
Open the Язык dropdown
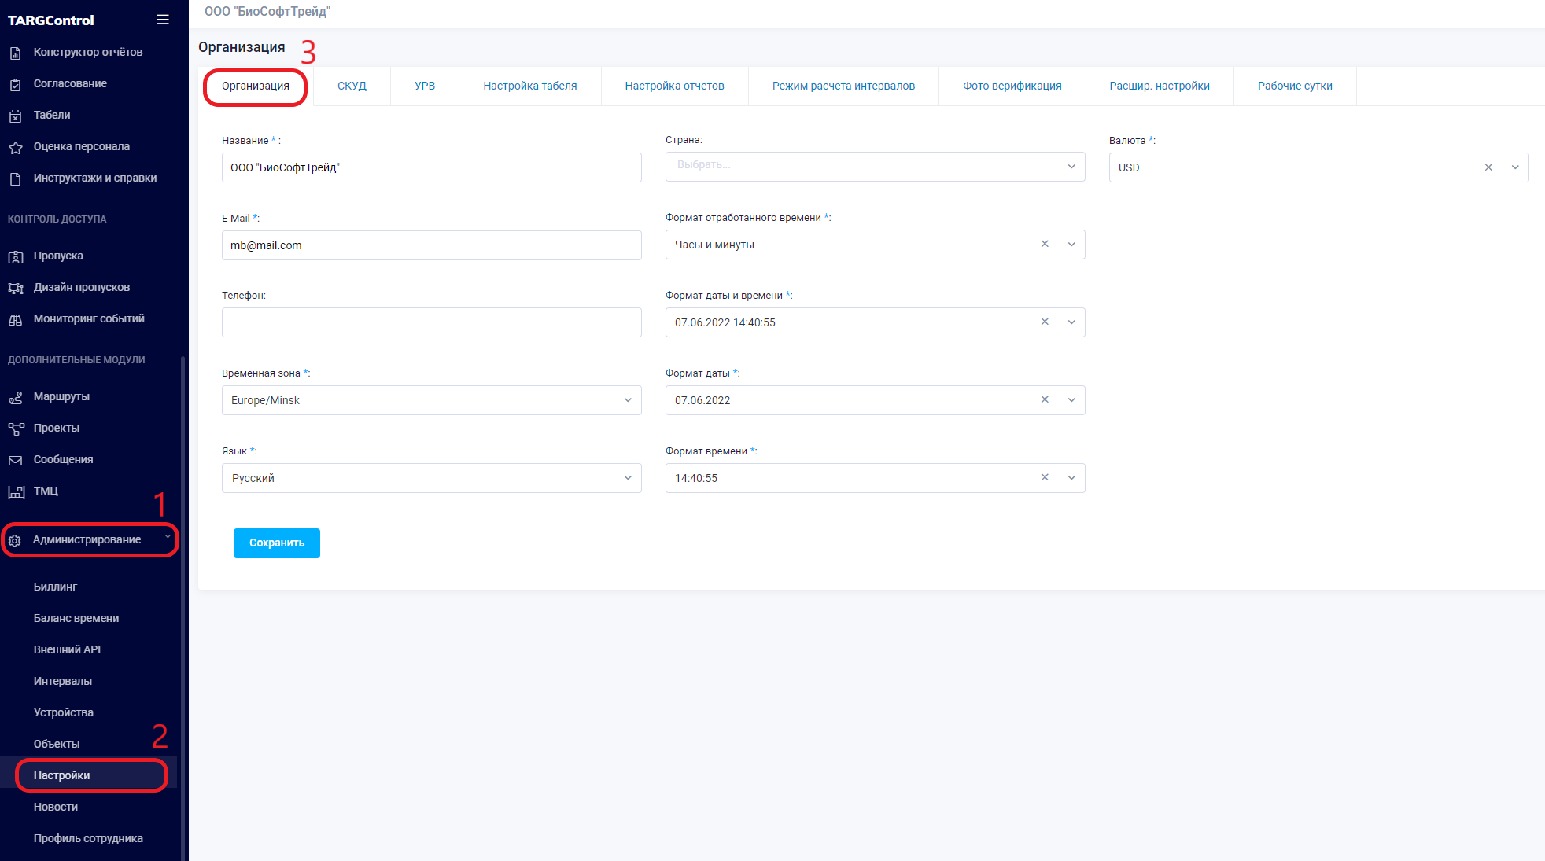click(431, 478)
